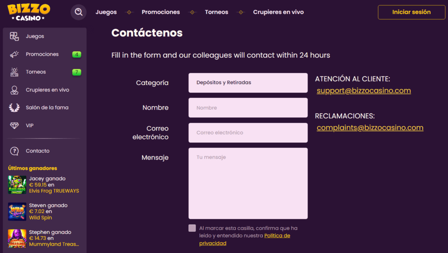Click the Juegos sidebar icon
448x253 pixels.
(14, 36)
